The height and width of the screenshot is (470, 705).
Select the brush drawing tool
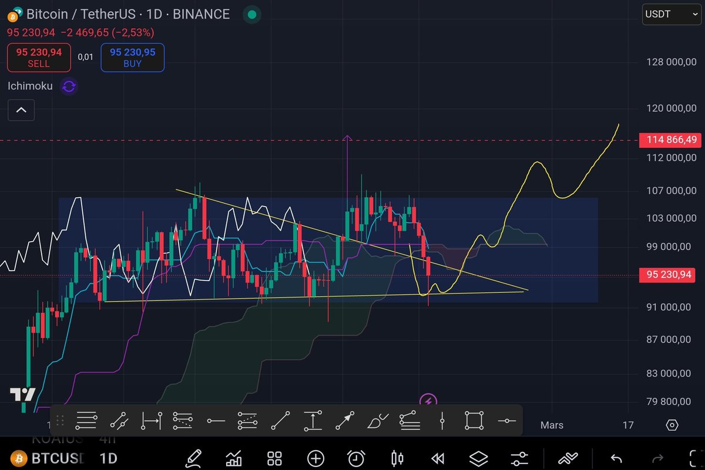coord(377,420)
